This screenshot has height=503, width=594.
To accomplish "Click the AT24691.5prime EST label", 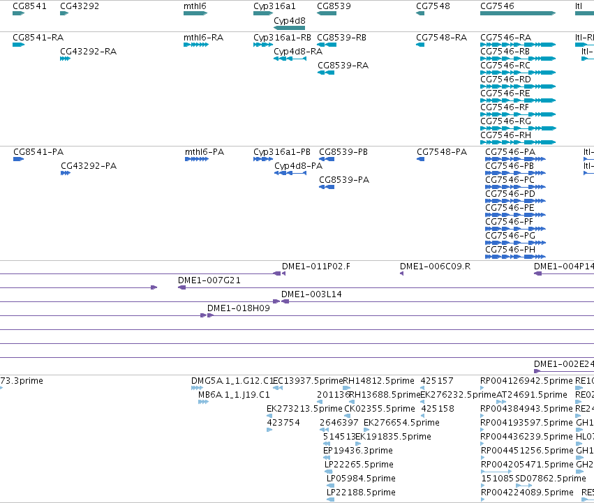I will [x=532, y=395].
